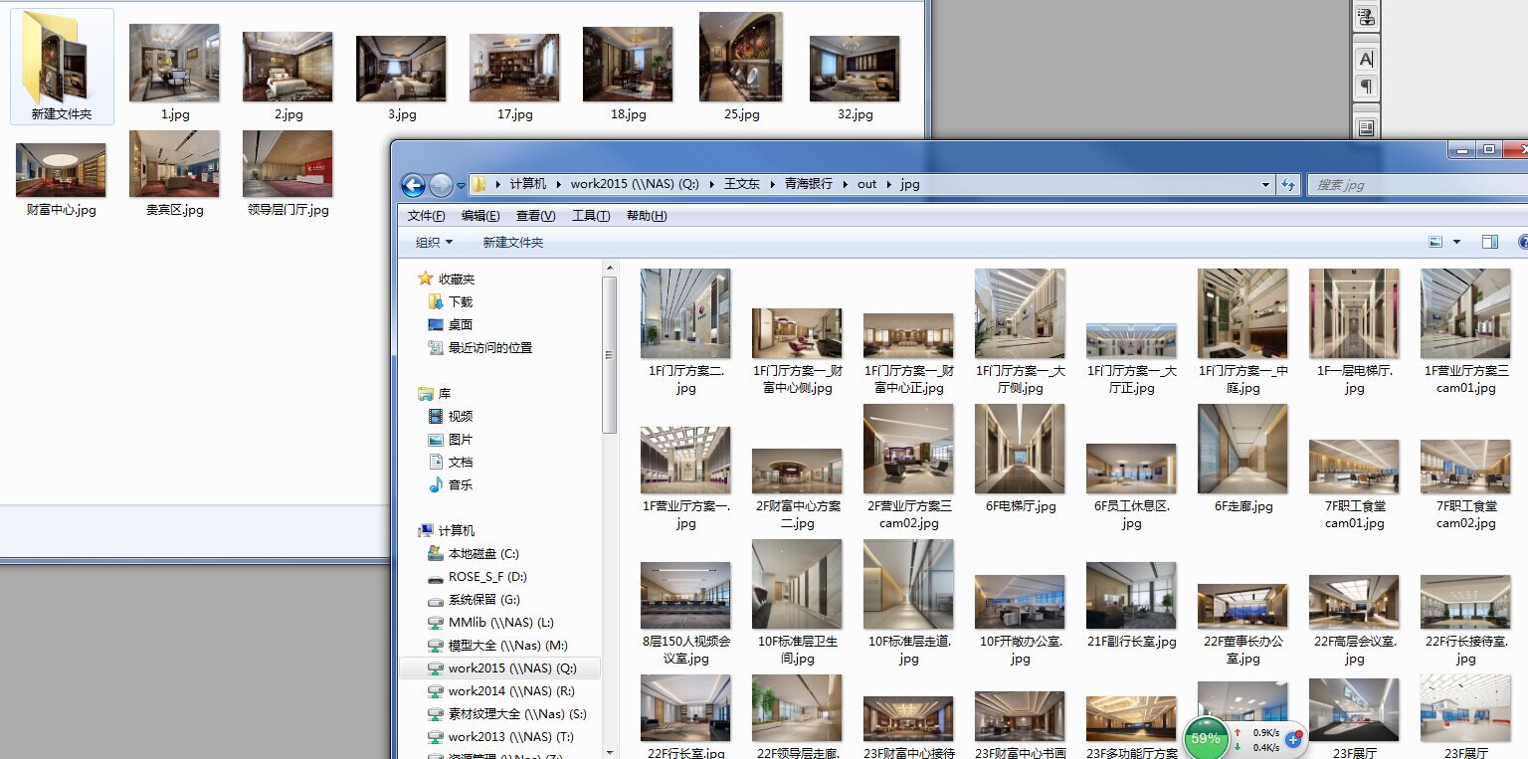Image resolution: width=1528 pixels, height=759 pixels.
Task: Open the Clone Source stamp panel icon
Action: point(1366,16)
